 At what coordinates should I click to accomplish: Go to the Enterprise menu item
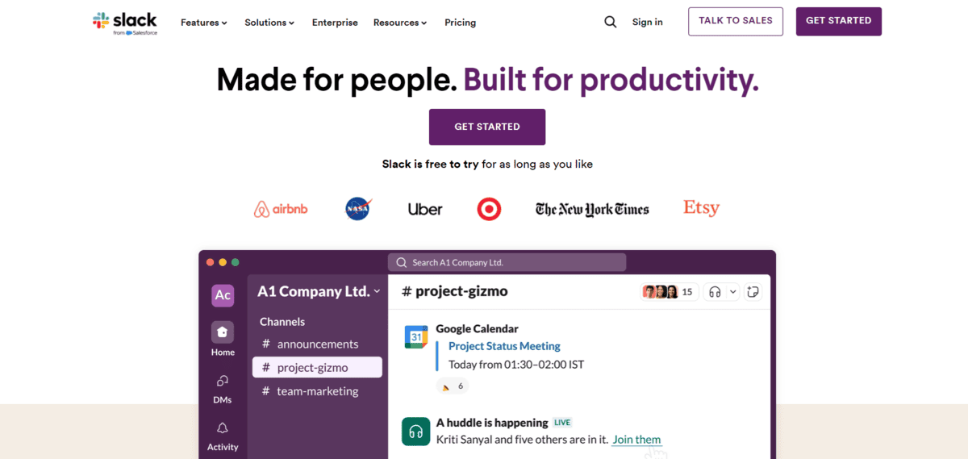(335, 23)
